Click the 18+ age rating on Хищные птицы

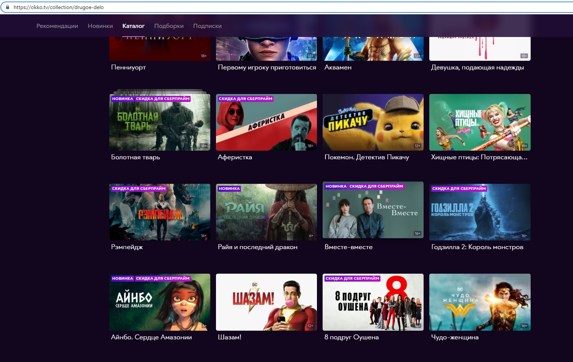coord(524,146)
